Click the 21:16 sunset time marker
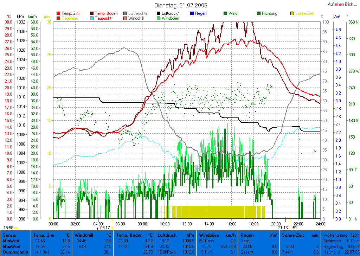Image resolution: width=360 pixels, height=256 pixels. tap(283, 228)
